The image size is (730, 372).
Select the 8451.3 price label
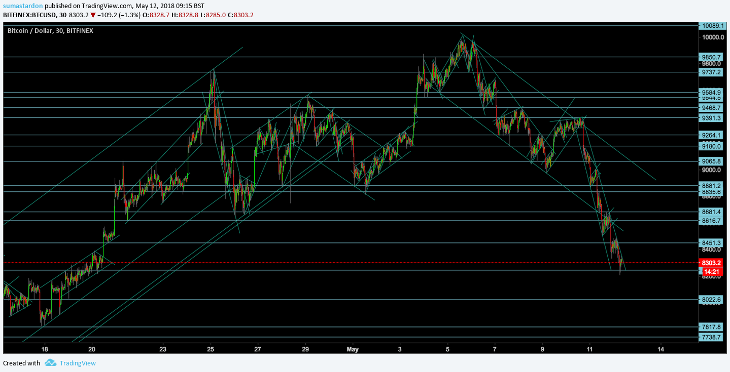coord(711,243)
